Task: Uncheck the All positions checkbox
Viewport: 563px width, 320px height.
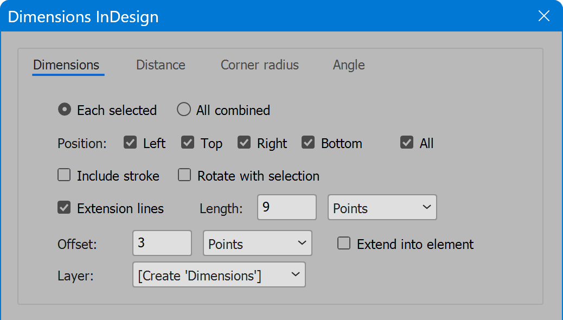Action: 407,142
